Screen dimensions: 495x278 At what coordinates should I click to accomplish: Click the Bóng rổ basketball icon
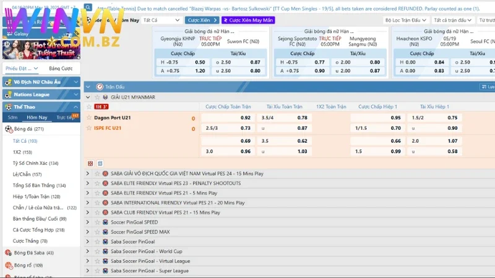click(9, 265)
